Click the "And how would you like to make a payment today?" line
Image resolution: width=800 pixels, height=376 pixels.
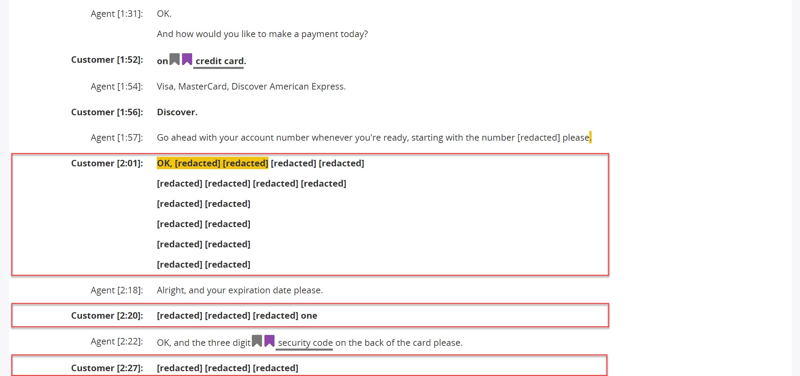tap(262, 34)
